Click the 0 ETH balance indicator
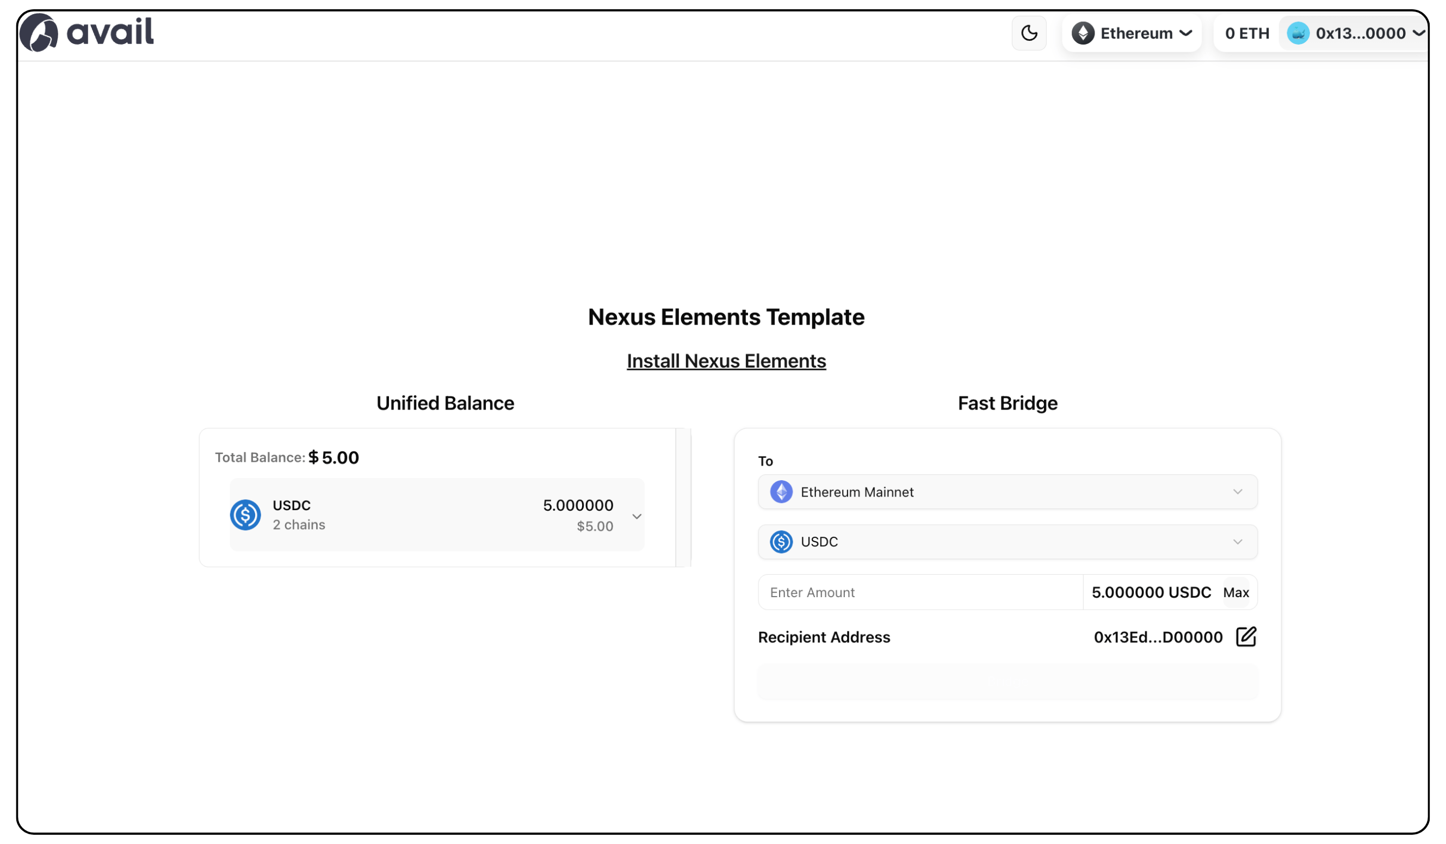1446x844 pixels. coord(1246,33)
